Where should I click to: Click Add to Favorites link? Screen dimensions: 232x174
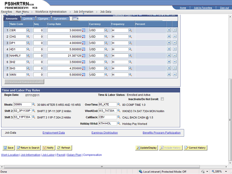click(x=203, y=8)
